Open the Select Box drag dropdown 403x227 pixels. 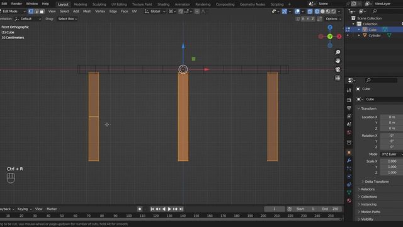click(67, 19)
